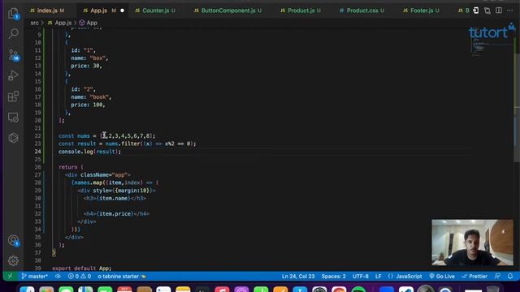Change the UTF-8 encoding selector
The height and width of the screenshot is (292, 520).
coord(360,276)
